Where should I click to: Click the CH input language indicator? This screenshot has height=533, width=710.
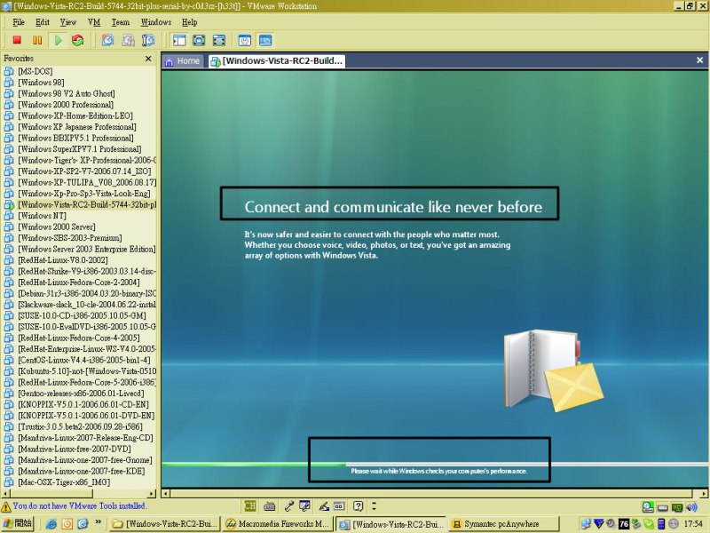250,505
